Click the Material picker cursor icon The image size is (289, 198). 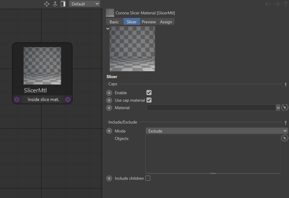(285, 107)
